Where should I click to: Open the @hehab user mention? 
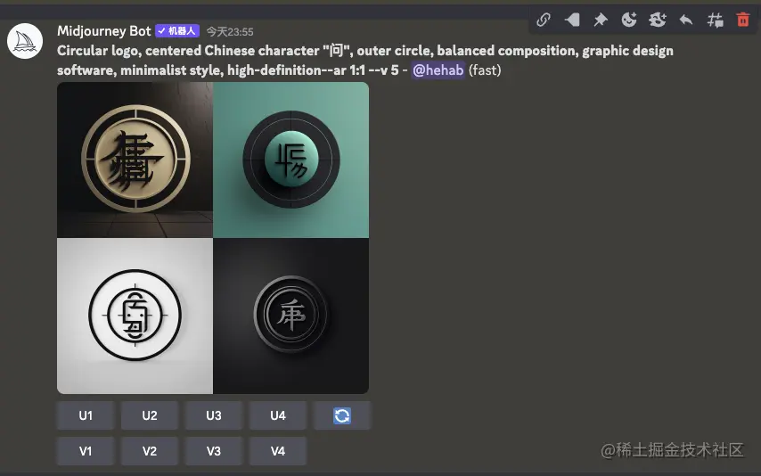438,70
